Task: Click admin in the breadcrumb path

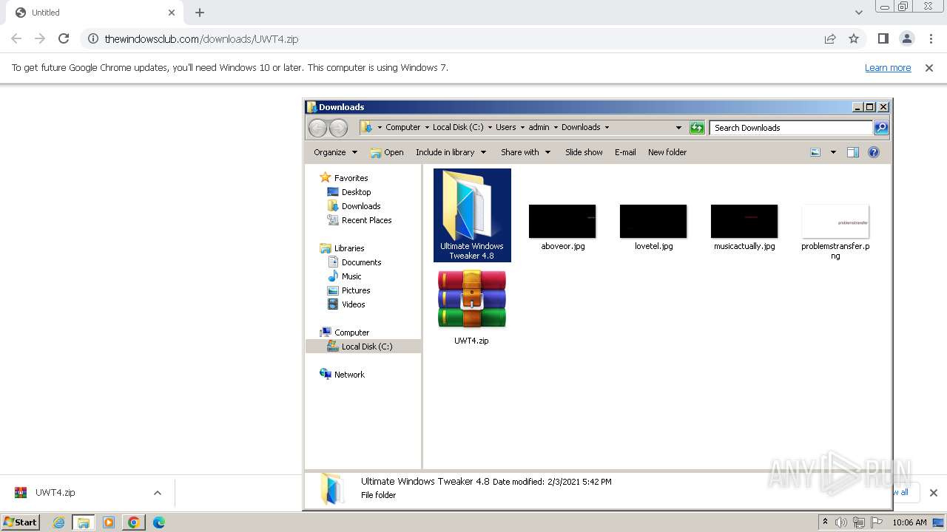Action: [539, 127]
